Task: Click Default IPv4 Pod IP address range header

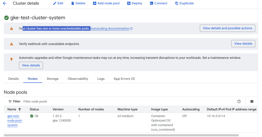Action: pos(232,109)
